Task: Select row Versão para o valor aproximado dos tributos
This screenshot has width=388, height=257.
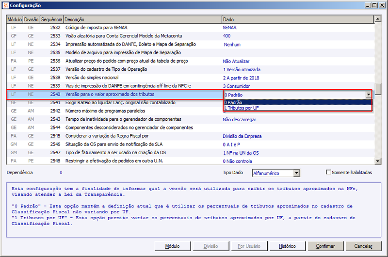Action: [x=115, y=94]
